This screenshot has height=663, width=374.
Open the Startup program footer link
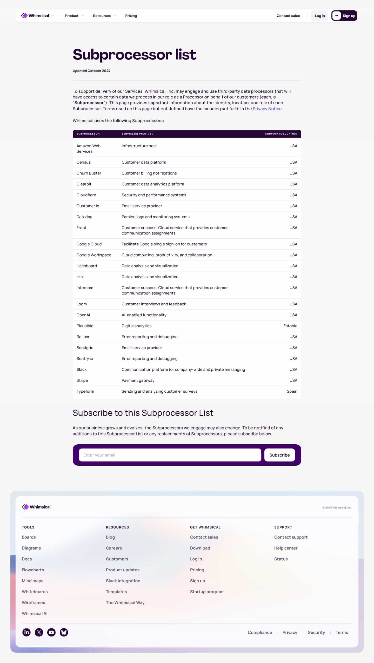[207, 592]
